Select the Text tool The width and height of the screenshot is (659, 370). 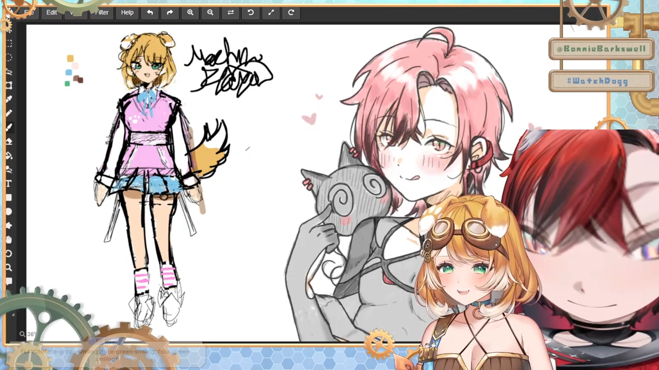pos(9,183)
